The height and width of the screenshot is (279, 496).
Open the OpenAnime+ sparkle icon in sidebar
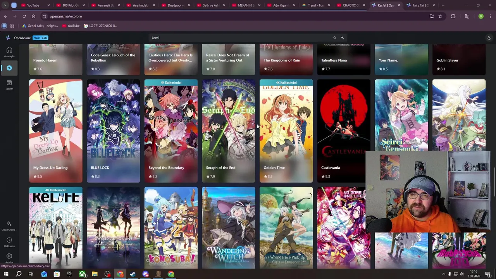(x=9, y=224)
